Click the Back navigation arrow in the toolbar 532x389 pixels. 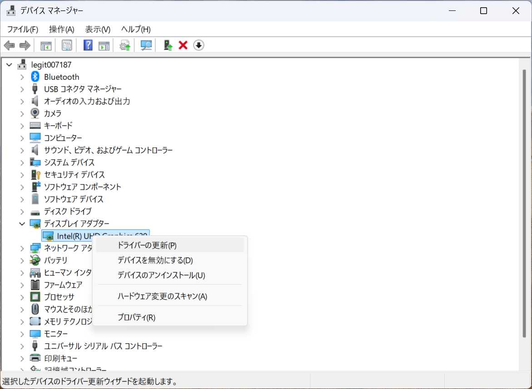click(x=9, y=45)
